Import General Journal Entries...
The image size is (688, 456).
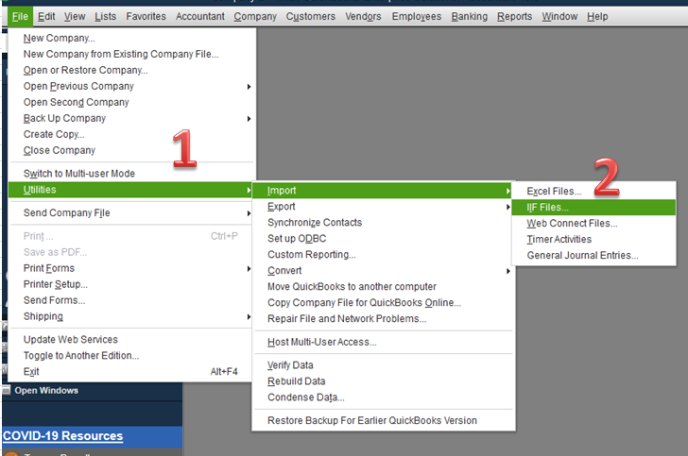click(x=593, y=256)
